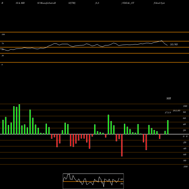Open the small RSI thumbnail chart at bottom
Viewport: 189px width, 189px height.
coord(93,181)
